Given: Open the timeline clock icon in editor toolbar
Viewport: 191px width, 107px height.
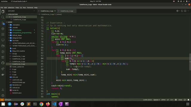Looking at the screenshot, I should click(182, 11).
